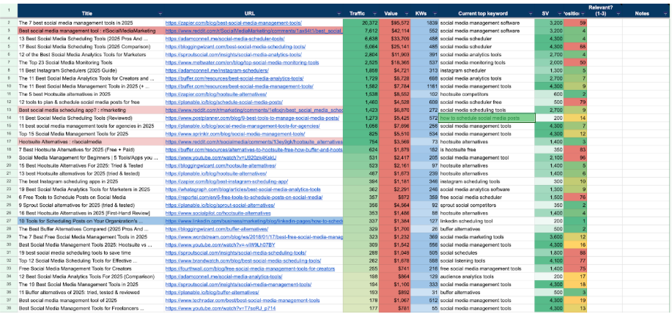
Task: Open the sproutsocial social-media-analytics-tools link
Action: [x=234, y=55]
